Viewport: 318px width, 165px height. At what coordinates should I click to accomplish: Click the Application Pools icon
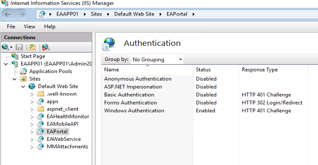pos(23,71)
